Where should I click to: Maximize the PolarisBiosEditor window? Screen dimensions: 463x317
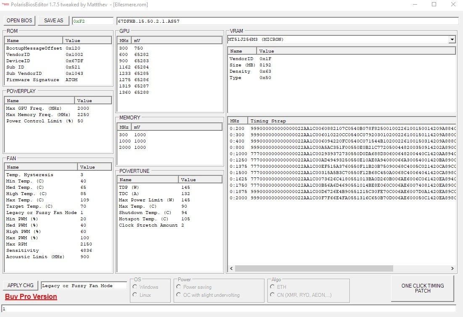coord(434,5)
